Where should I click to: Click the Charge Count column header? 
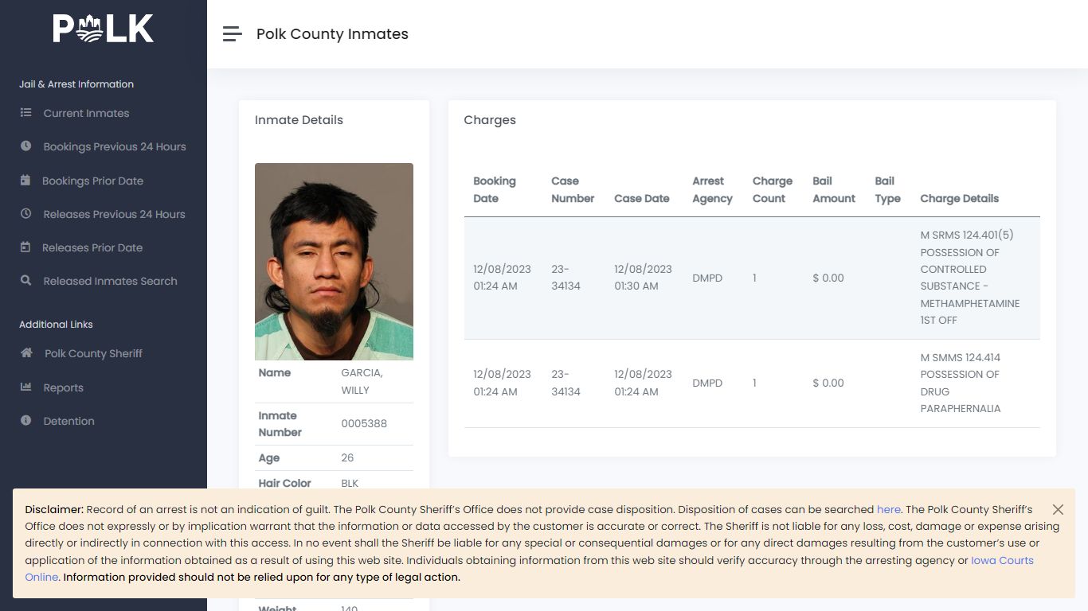tap(773, 189)
